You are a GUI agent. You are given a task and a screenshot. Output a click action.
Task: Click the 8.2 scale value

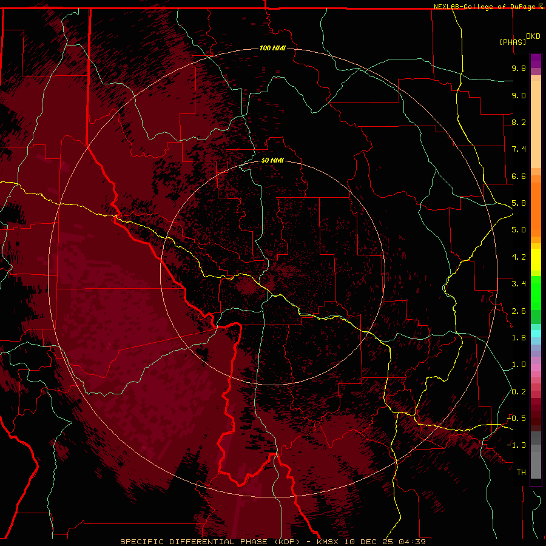[x=519, y=122]
